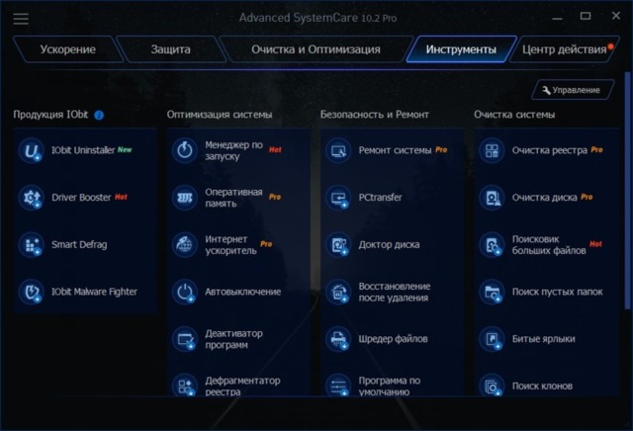Launch IObit Uninstaller tool icon
This screenshot has width=633, height=431.
click(33, 150)
